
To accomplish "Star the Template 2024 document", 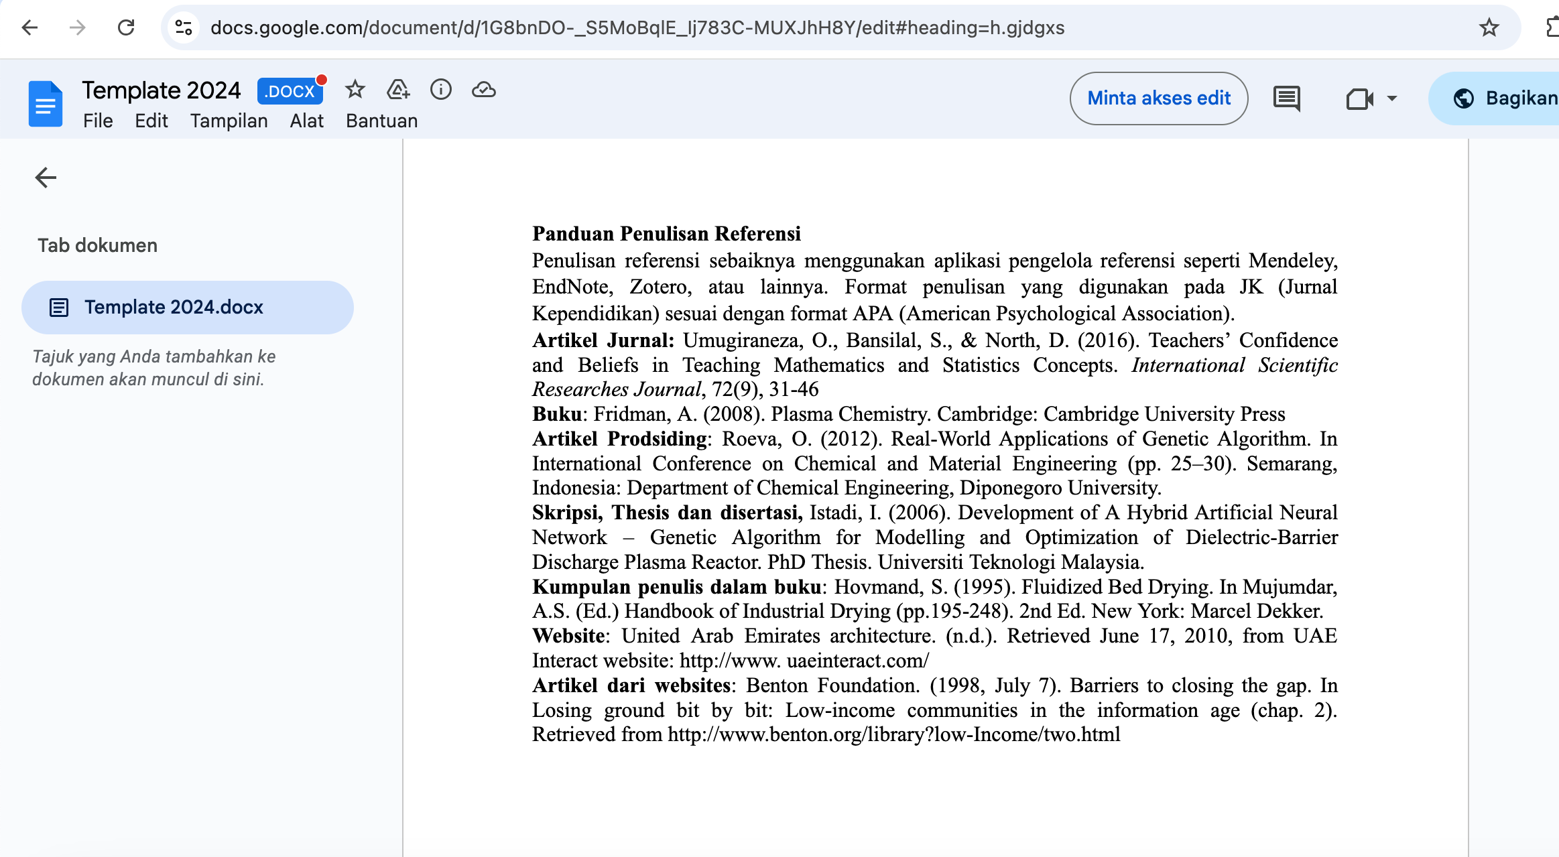I will 355,89.
